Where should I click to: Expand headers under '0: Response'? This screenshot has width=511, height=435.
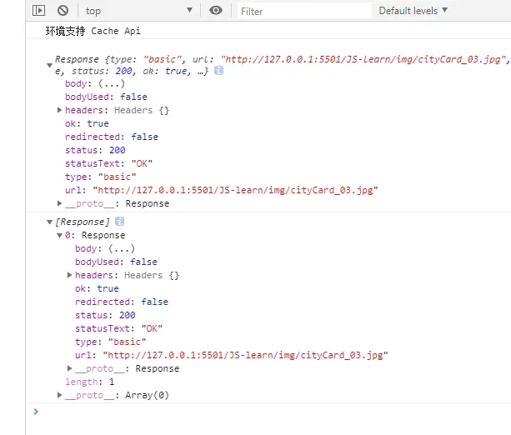coord(69,275)
